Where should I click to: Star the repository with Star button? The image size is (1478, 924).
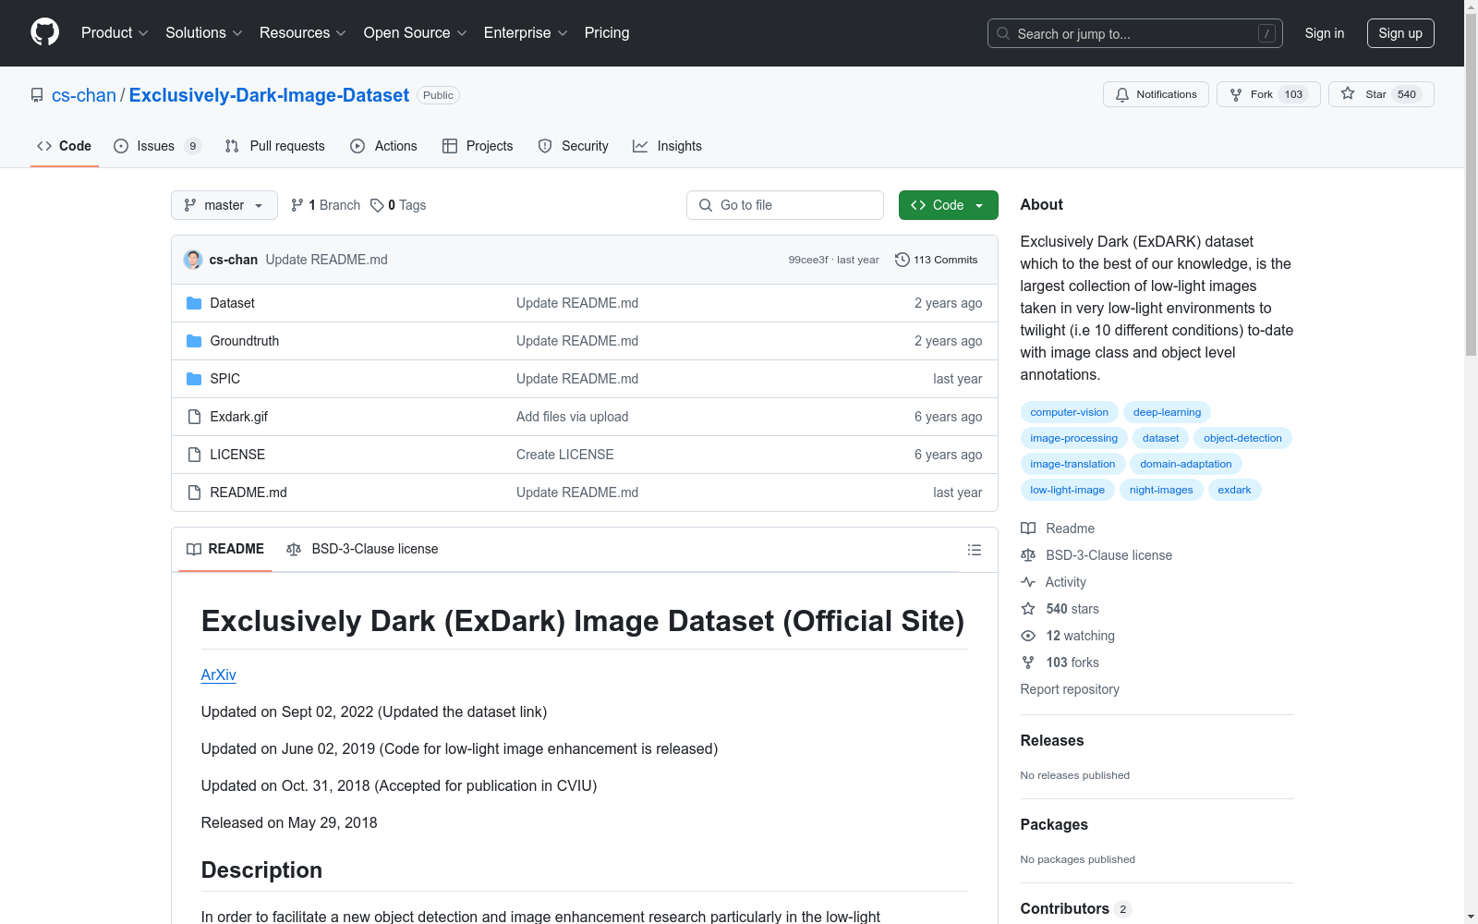(1381, 94)
